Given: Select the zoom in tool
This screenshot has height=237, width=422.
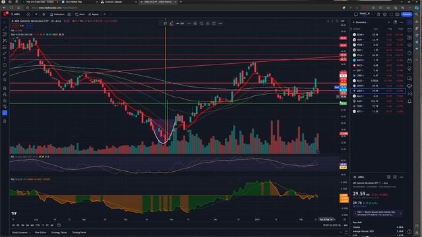Looking at the screenshot, I should [5, 80].
